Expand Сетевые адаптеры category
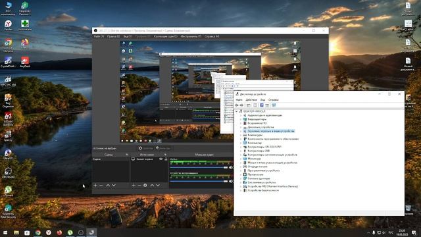Viewport: 421px width, 237px height. [x=241, y=178]
